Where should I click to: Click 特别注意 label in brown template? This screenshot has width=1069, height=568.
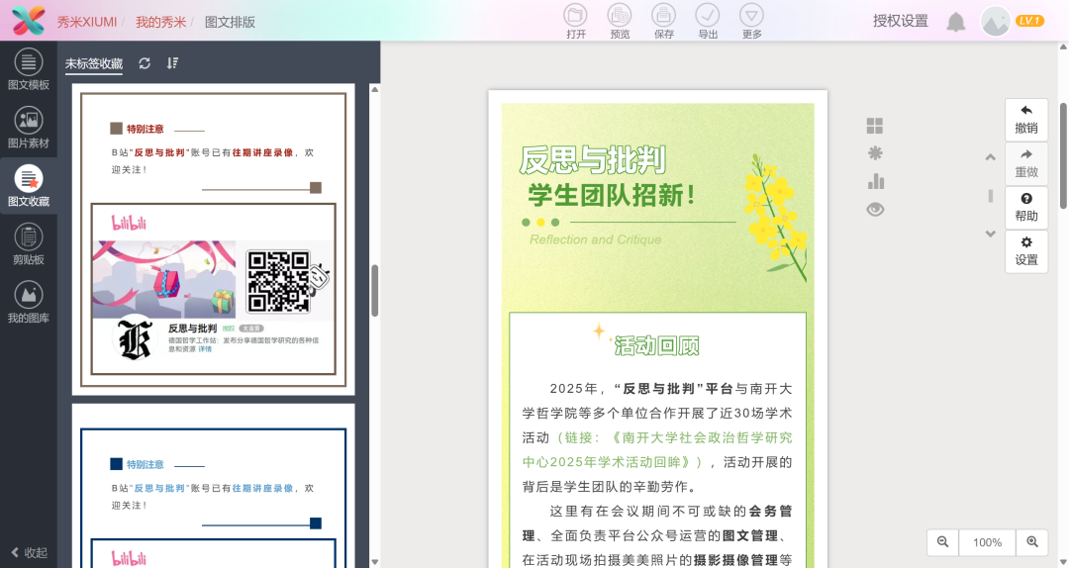(146, 129)
